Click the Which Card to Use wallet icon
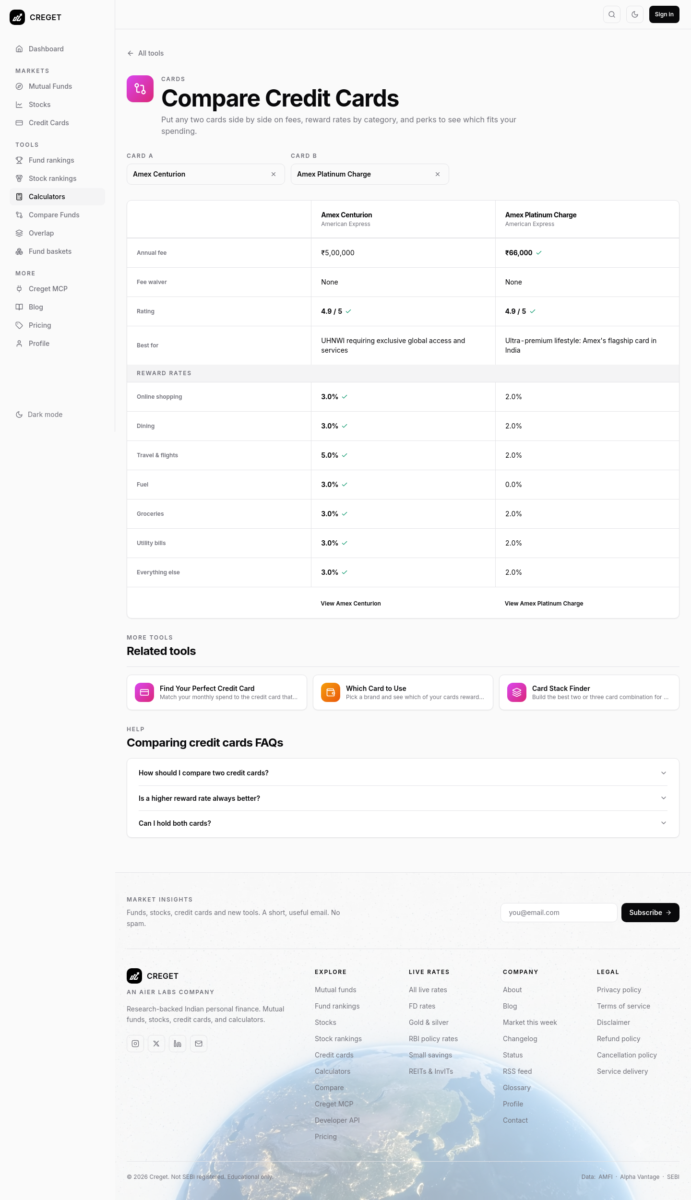The image size is (691, 1200). [331, 692]
